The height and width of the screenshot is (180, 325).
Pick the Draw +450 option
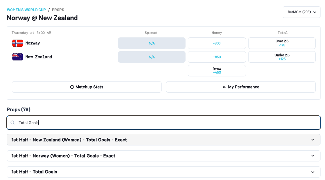pos(217,71)
